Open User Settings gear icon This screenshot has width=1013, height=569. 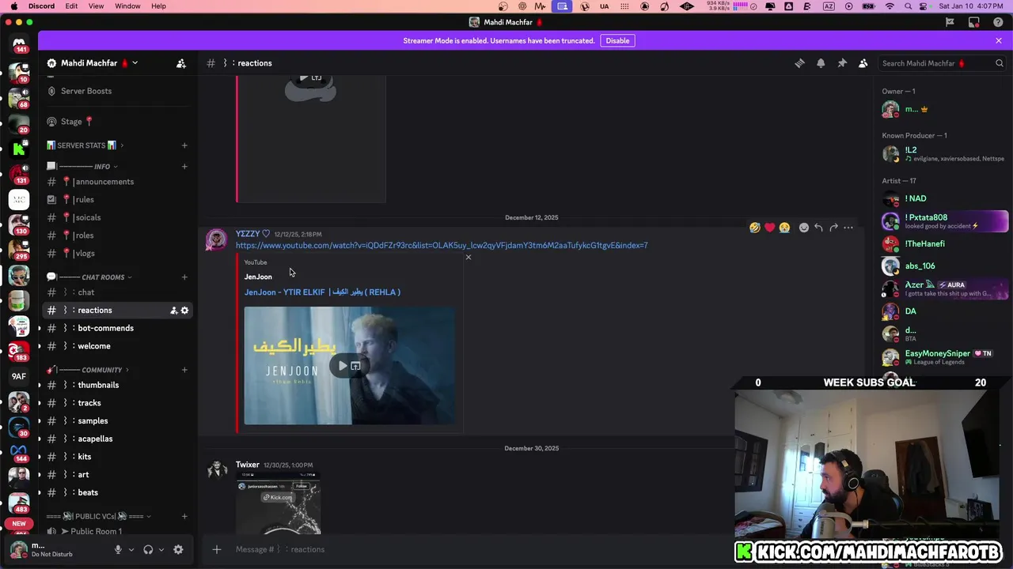[x=178, y=550]
